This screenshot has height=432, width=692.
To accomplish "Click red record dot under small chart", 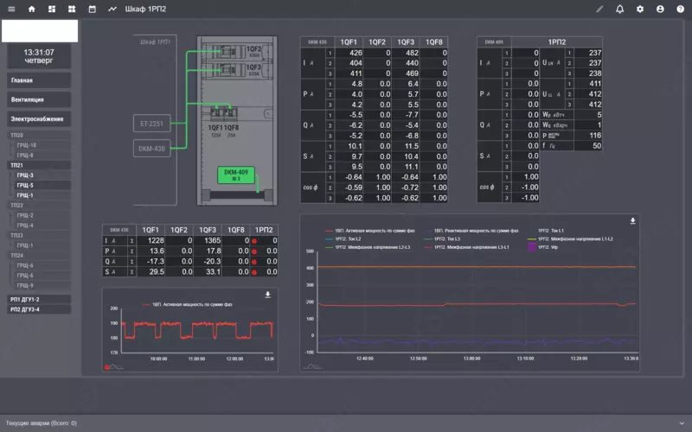I will 106,366.
